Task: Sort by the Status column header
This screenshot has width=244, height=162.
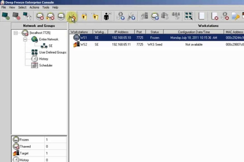Action: tap(155, 32)
